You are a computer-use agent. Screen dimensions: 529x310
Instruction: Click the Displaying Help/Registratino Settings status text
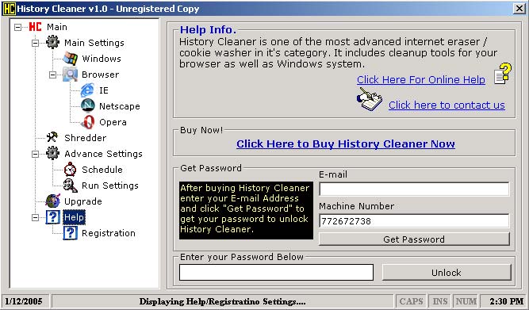(x=222, y=301)
